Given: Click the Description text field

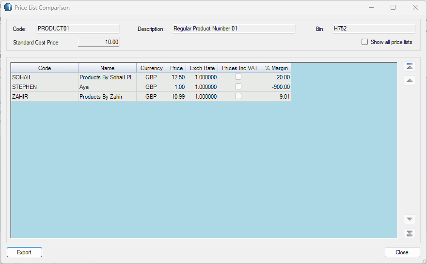Looking at the screenshot, I should click(234, 29).
